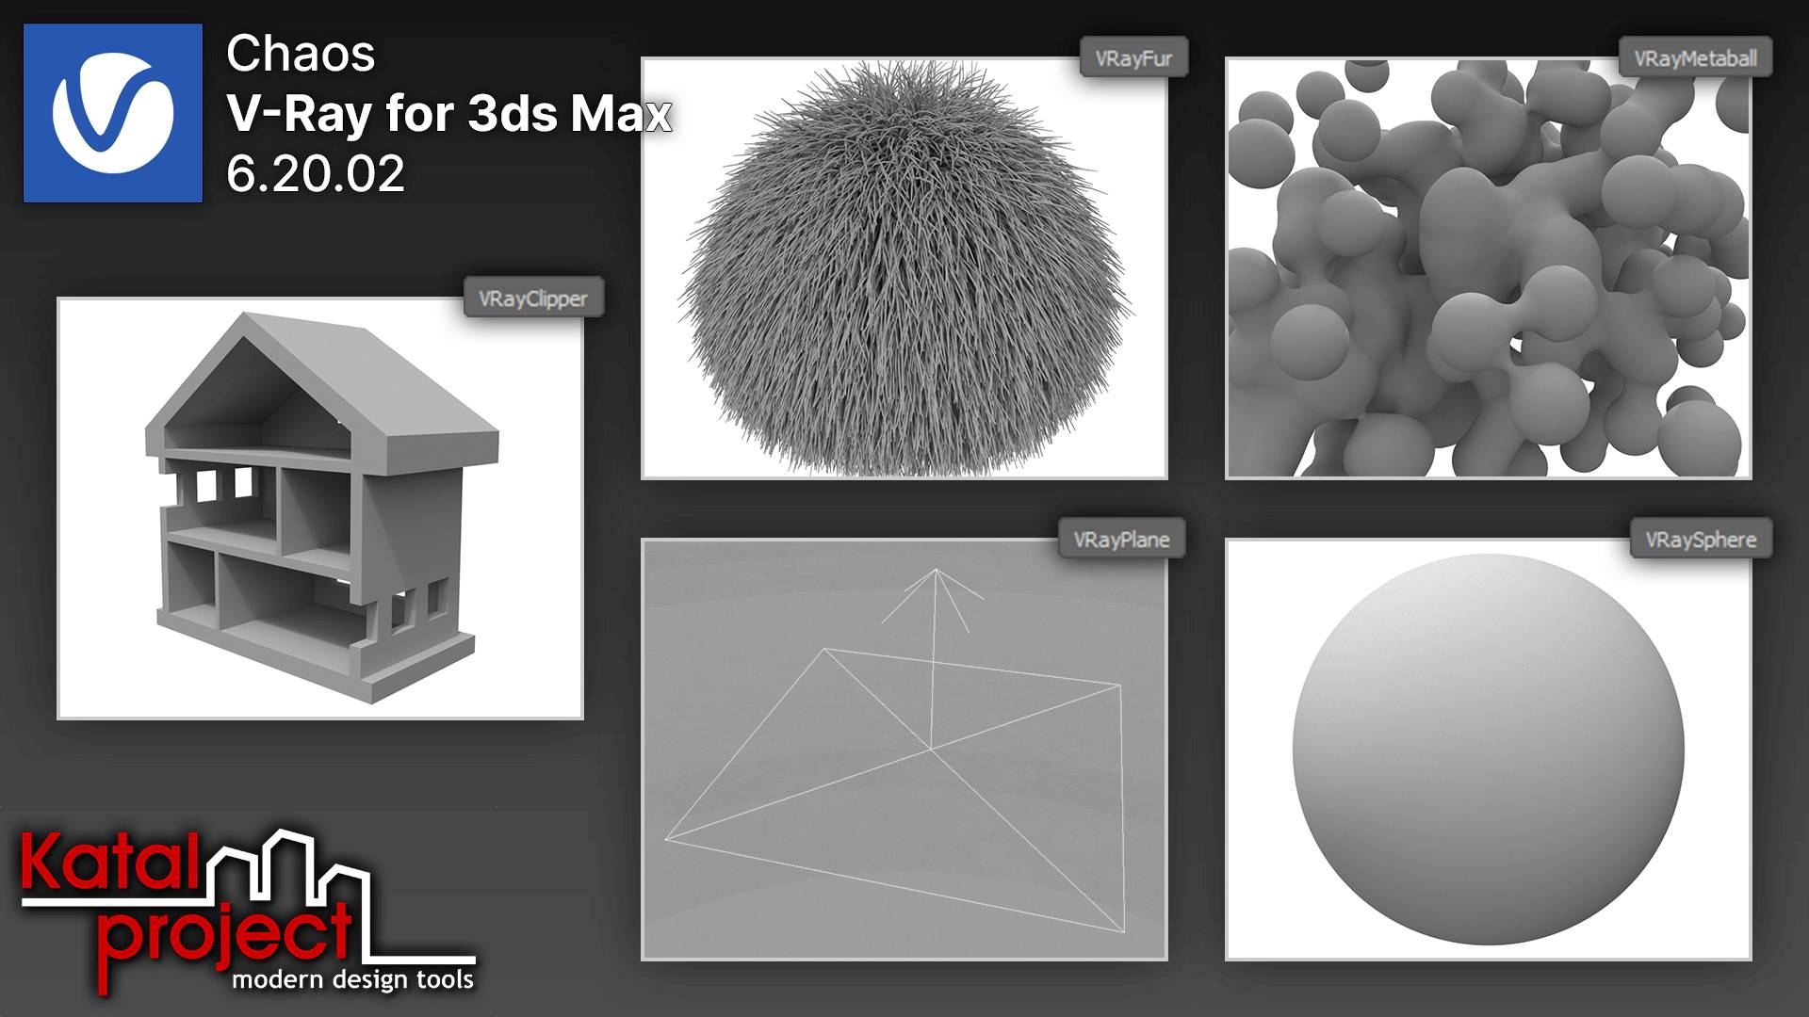The width and height of the screenshot is (1809, 1017).
Task: Click the modern design tools tagline
Action: tap(353, 979)
